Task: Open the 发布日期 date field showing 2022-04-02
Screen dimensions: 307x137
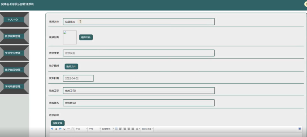Action: [78, 78]
